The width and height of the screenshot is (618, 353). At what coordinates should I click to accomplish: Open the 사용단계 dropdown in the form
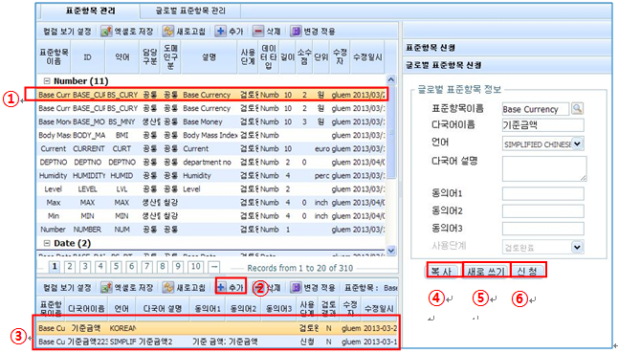(x=577, y=247)
